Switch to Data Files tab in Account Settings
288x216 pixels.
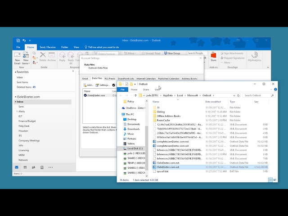(x=97, y=78)
